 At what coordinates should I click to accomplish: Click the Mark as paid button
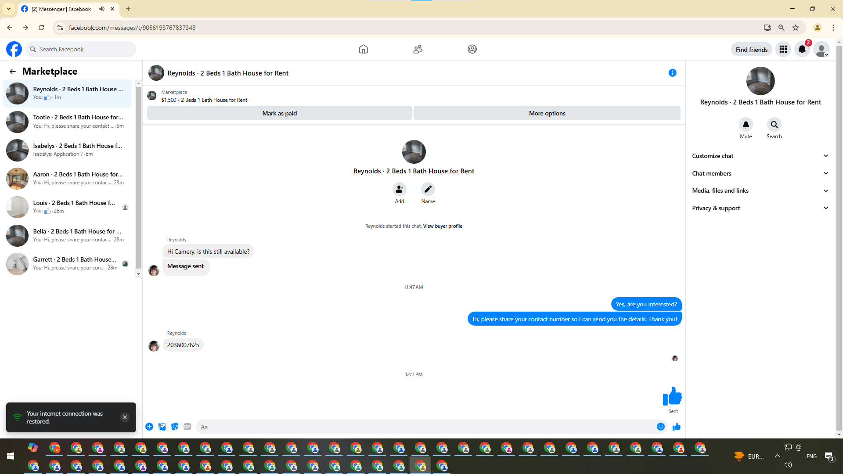[279, 113]
